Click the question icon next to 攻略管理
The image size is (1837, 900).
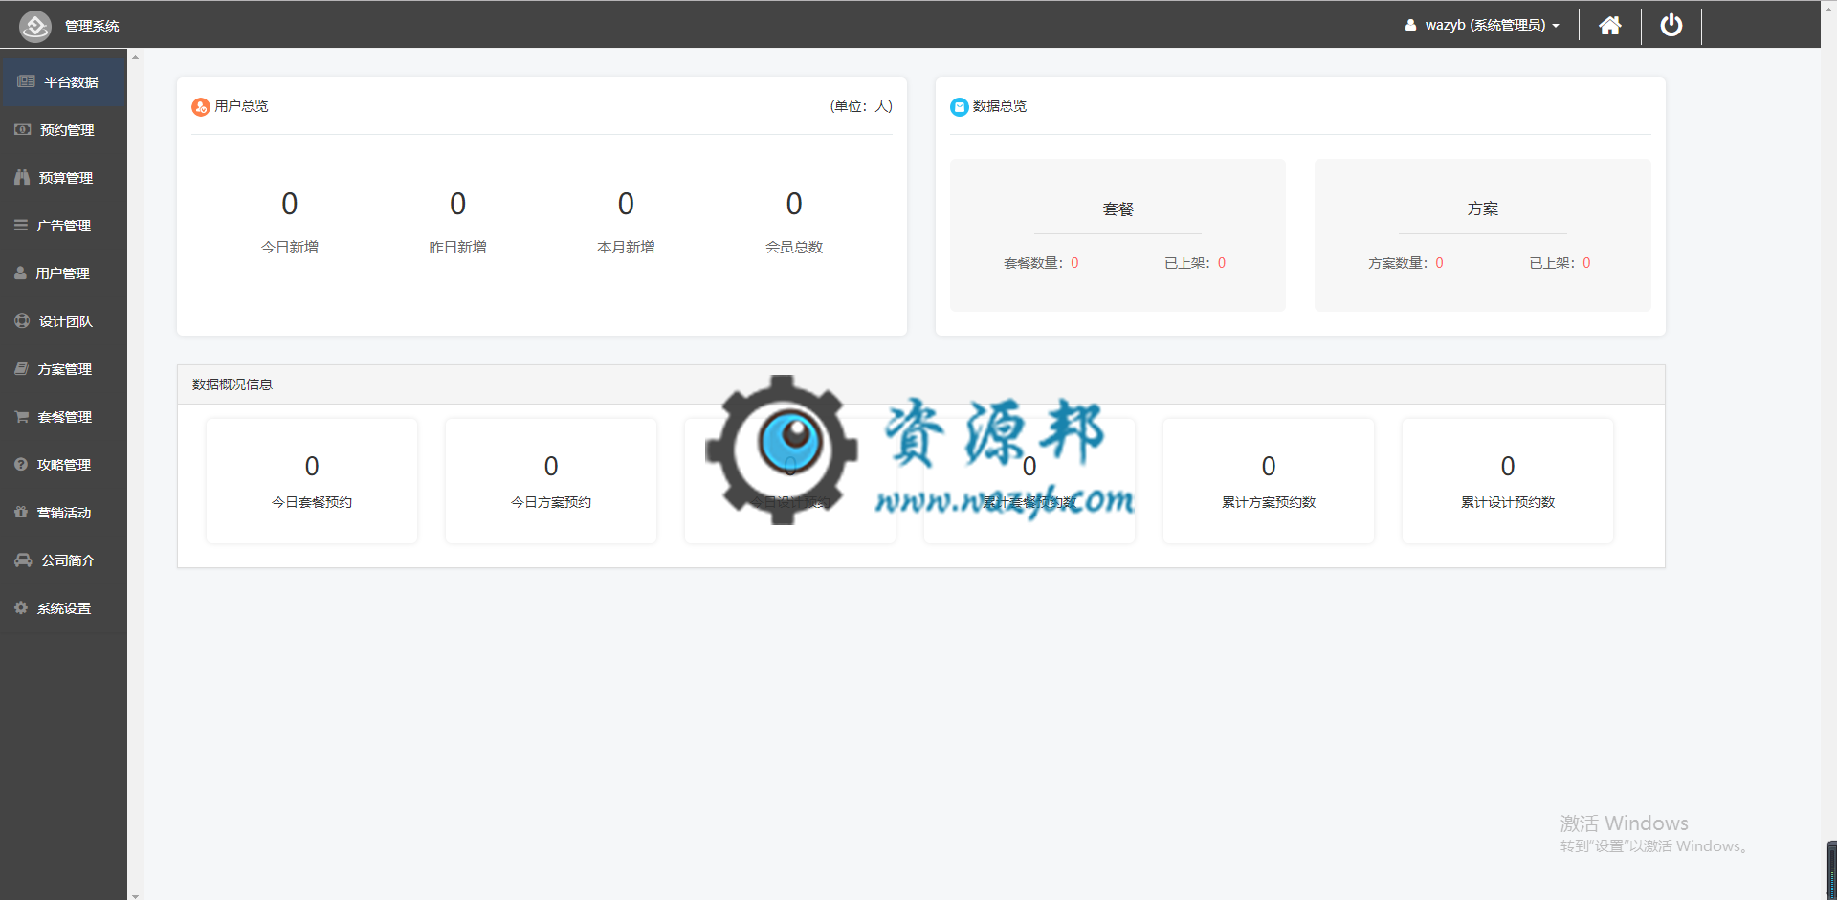(x=21, y=464)
